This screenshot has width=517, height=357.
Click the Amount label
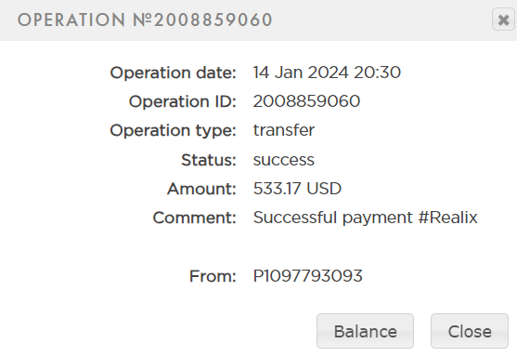pos(201,189)
